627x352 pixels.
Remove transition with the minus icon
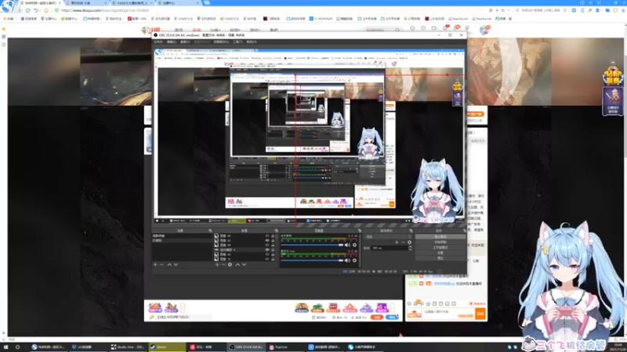point(403,242)
